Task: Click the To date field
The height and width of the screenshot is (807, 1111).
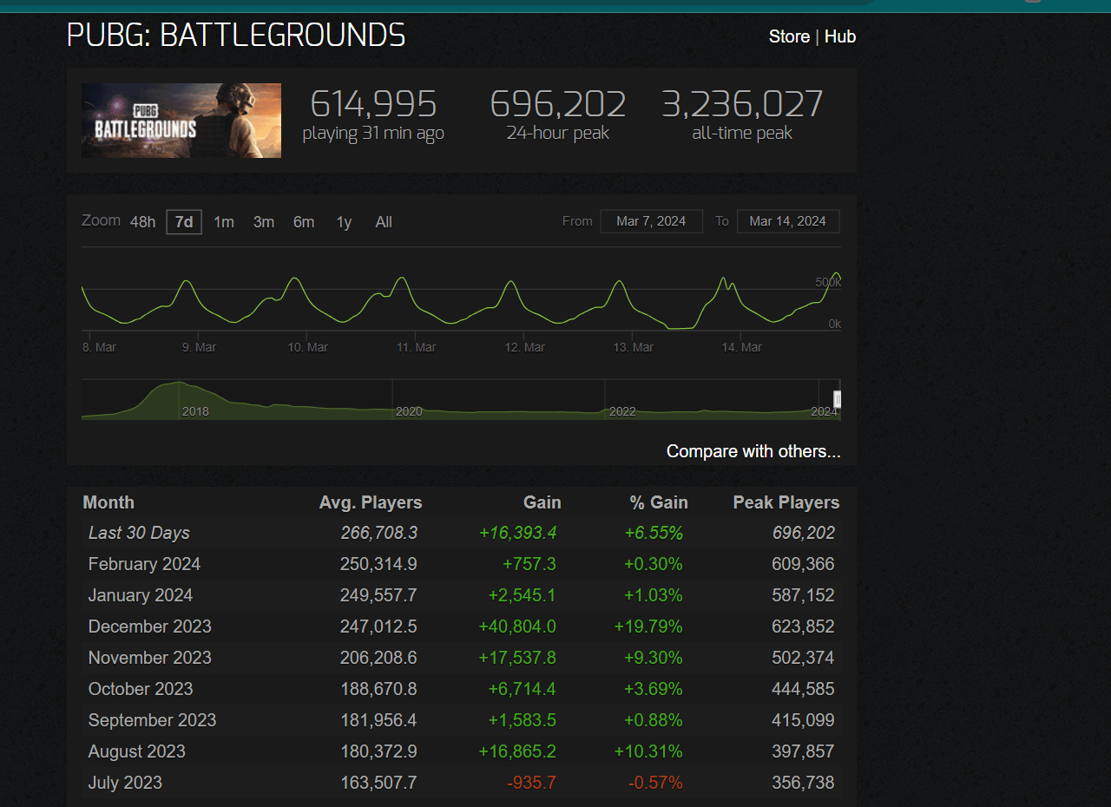Action: tap(787, 221)
